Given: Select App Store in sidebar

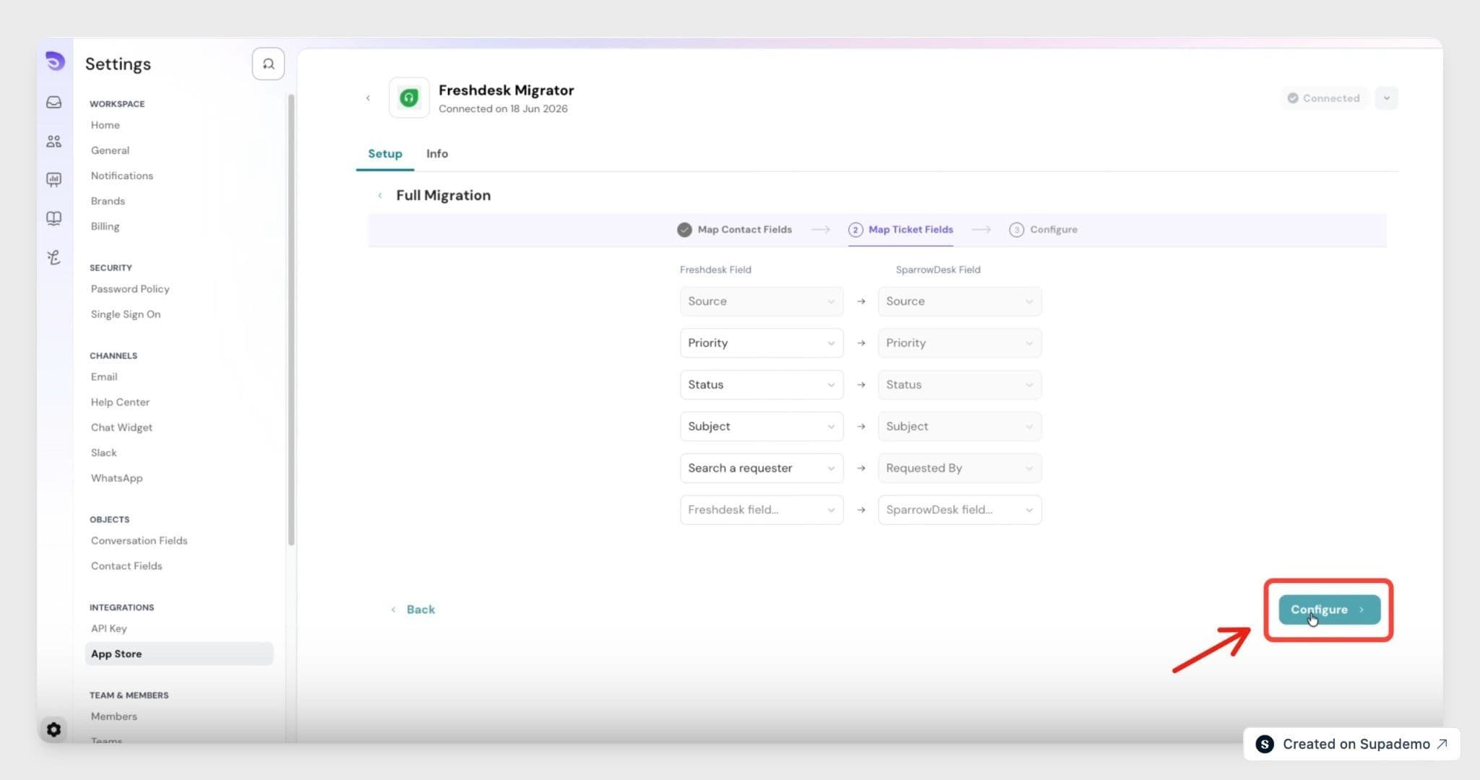Looking at the screenshot, I should pos(179,654).
